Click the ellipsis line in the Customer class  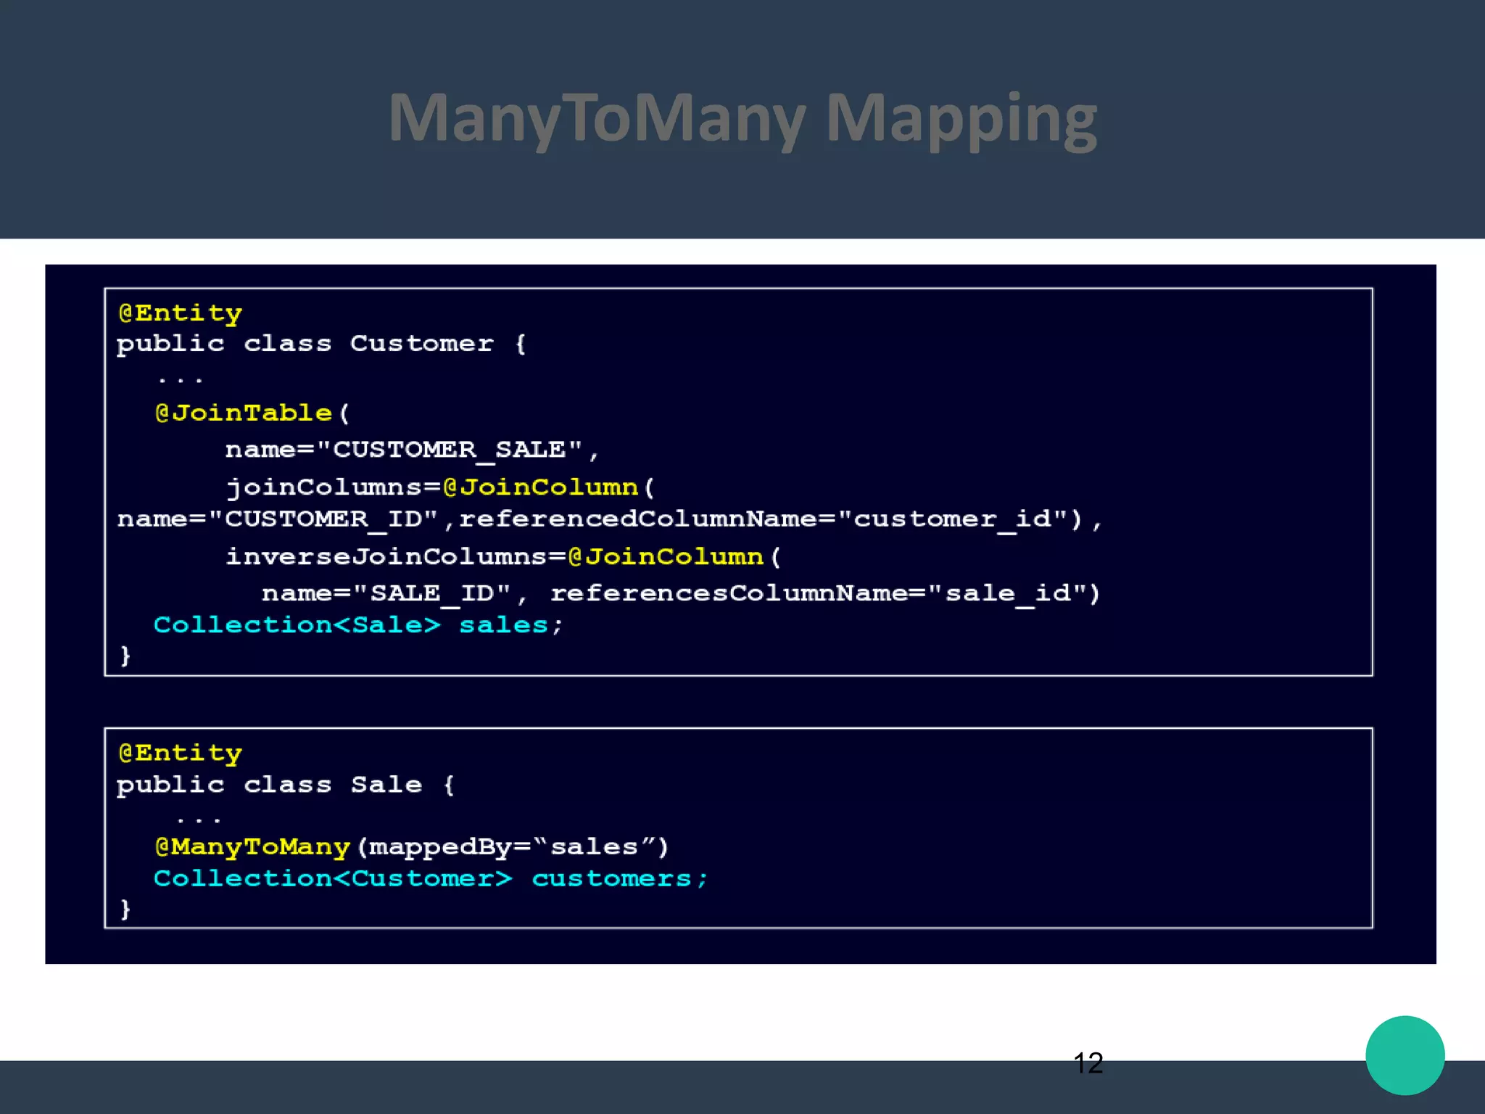pyautogui.click(x=180, y=379)
